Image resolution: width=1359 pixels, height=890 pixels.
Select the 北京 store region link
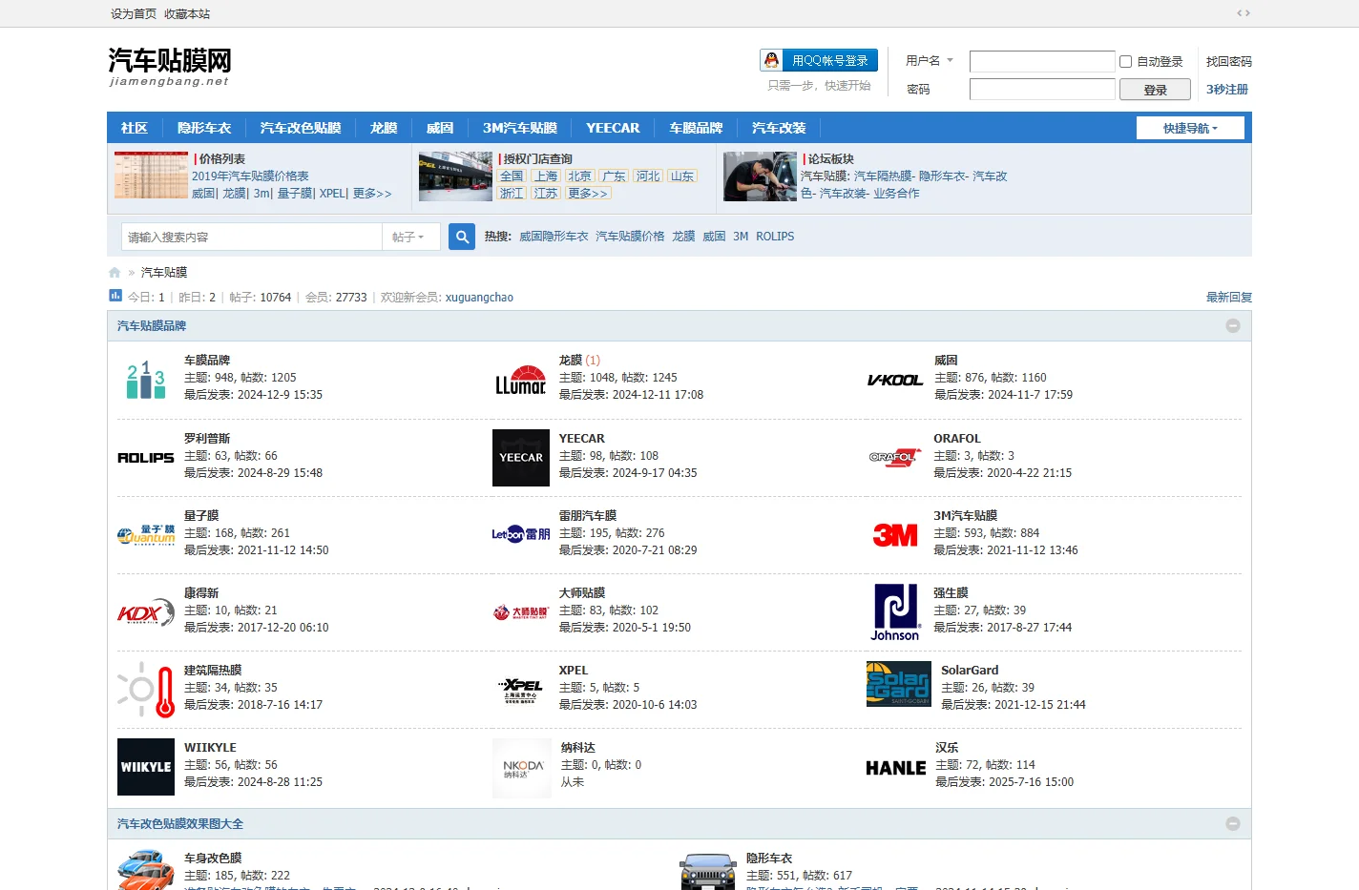[579, 176]
